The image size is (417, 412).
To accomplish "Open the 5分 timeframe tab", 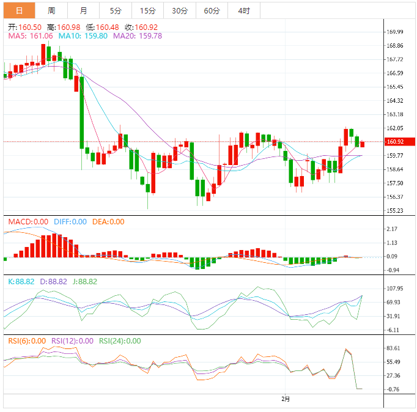I will coord(116,10).
